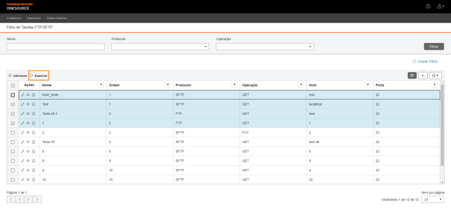Toggle the filter row icon above grid
The image size is (451, 212).
(412, 75)
